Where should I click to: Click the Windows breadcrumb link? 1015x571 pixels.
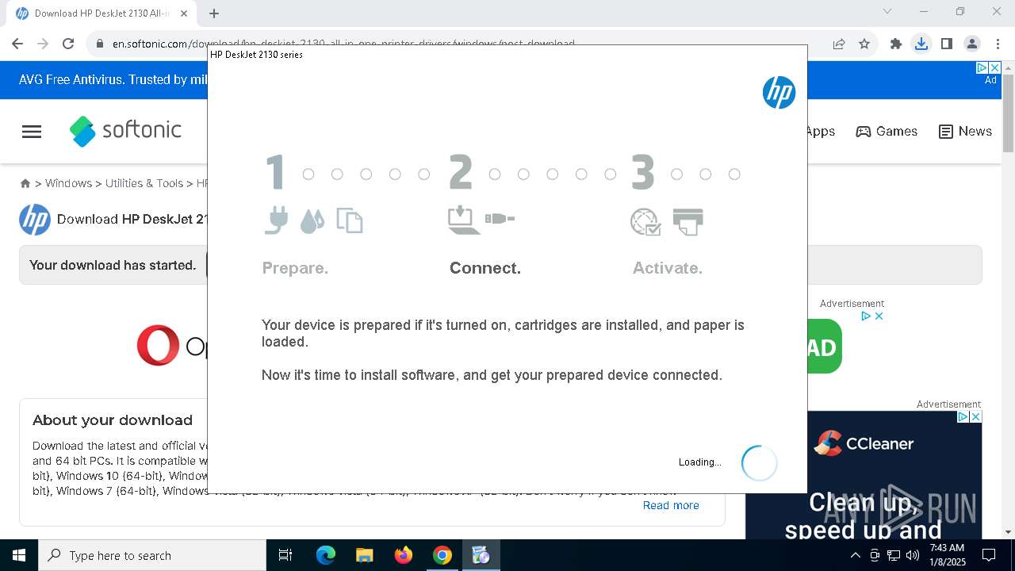pyautogui.click(x=68, y=183)
